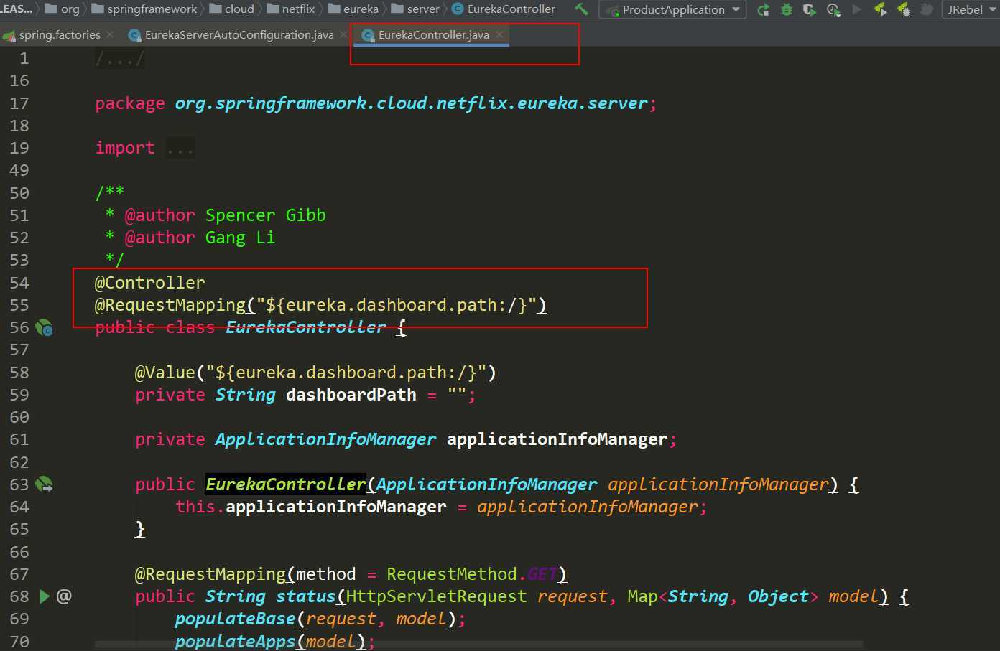Click the dashboardPath field name

click(351, 395)
